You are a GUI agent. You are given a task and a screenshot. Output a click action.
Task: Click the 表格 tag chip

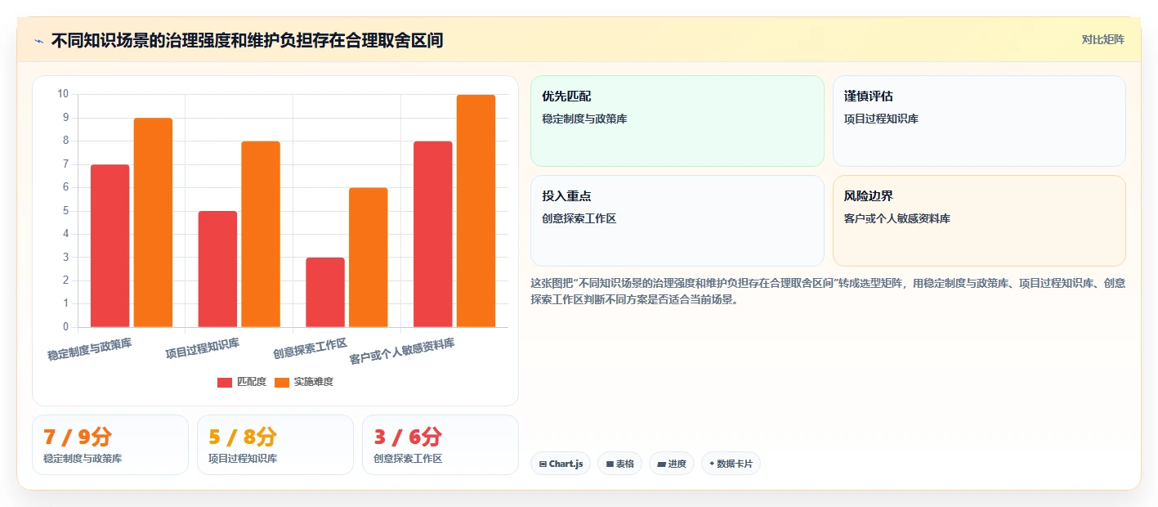tap(620, 464)
